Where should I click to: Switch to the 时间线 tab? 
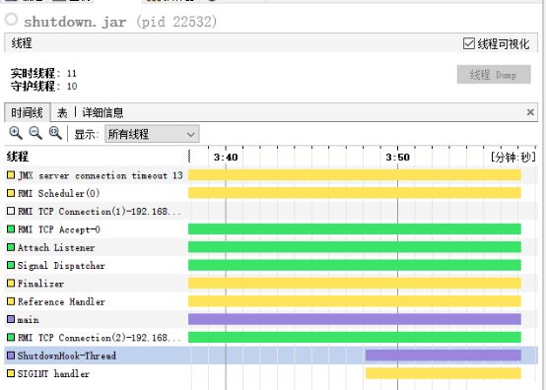(28, 112)
